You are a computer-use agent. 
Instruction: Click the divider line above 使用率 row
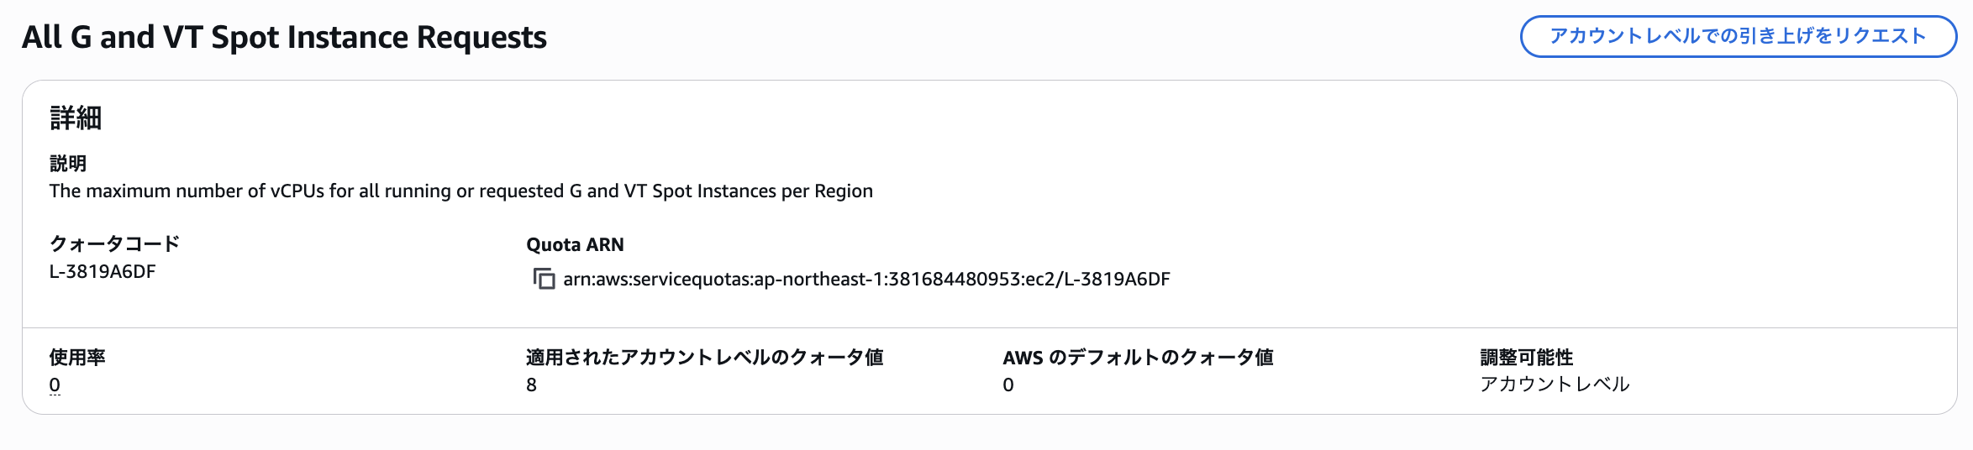click(x=988, y=327)
